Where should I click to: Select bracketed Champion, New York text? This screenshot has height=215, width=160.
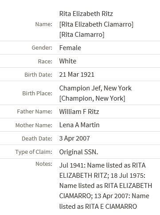[x=92, y=98]
